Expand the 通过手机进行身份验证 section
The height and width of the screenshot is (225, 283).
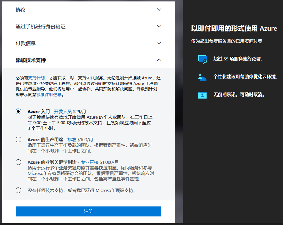pyautogui.click(x=159, y=26)
